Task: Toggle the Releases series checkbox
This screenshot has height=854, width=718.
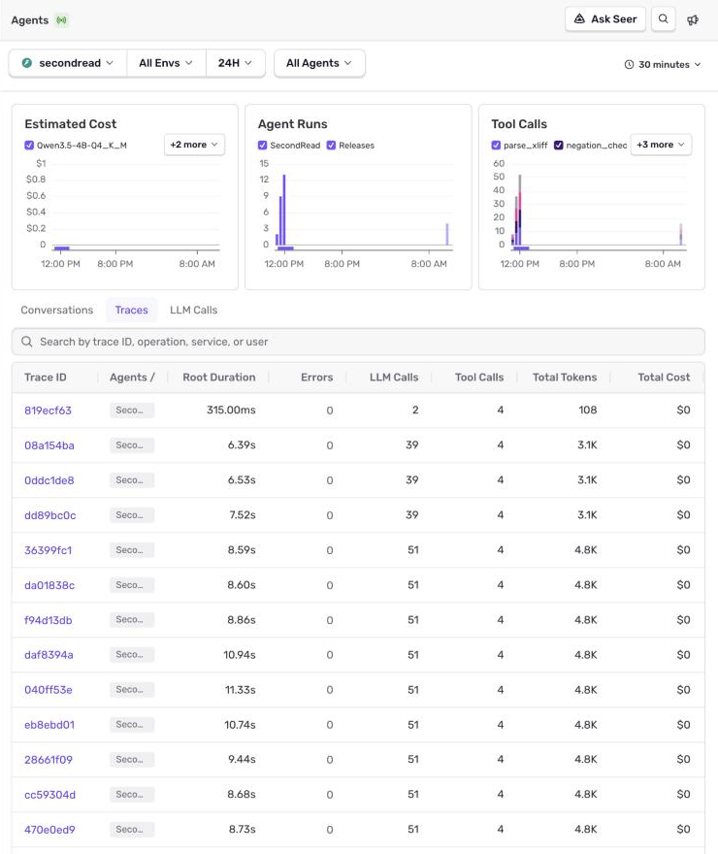Action: pos(331,145)
